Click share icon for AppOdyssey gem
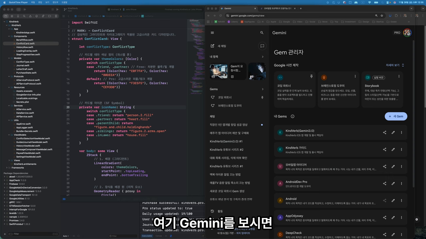Image resolution: width=426 pixels, height=239 pixels. [x=384, y=217]
